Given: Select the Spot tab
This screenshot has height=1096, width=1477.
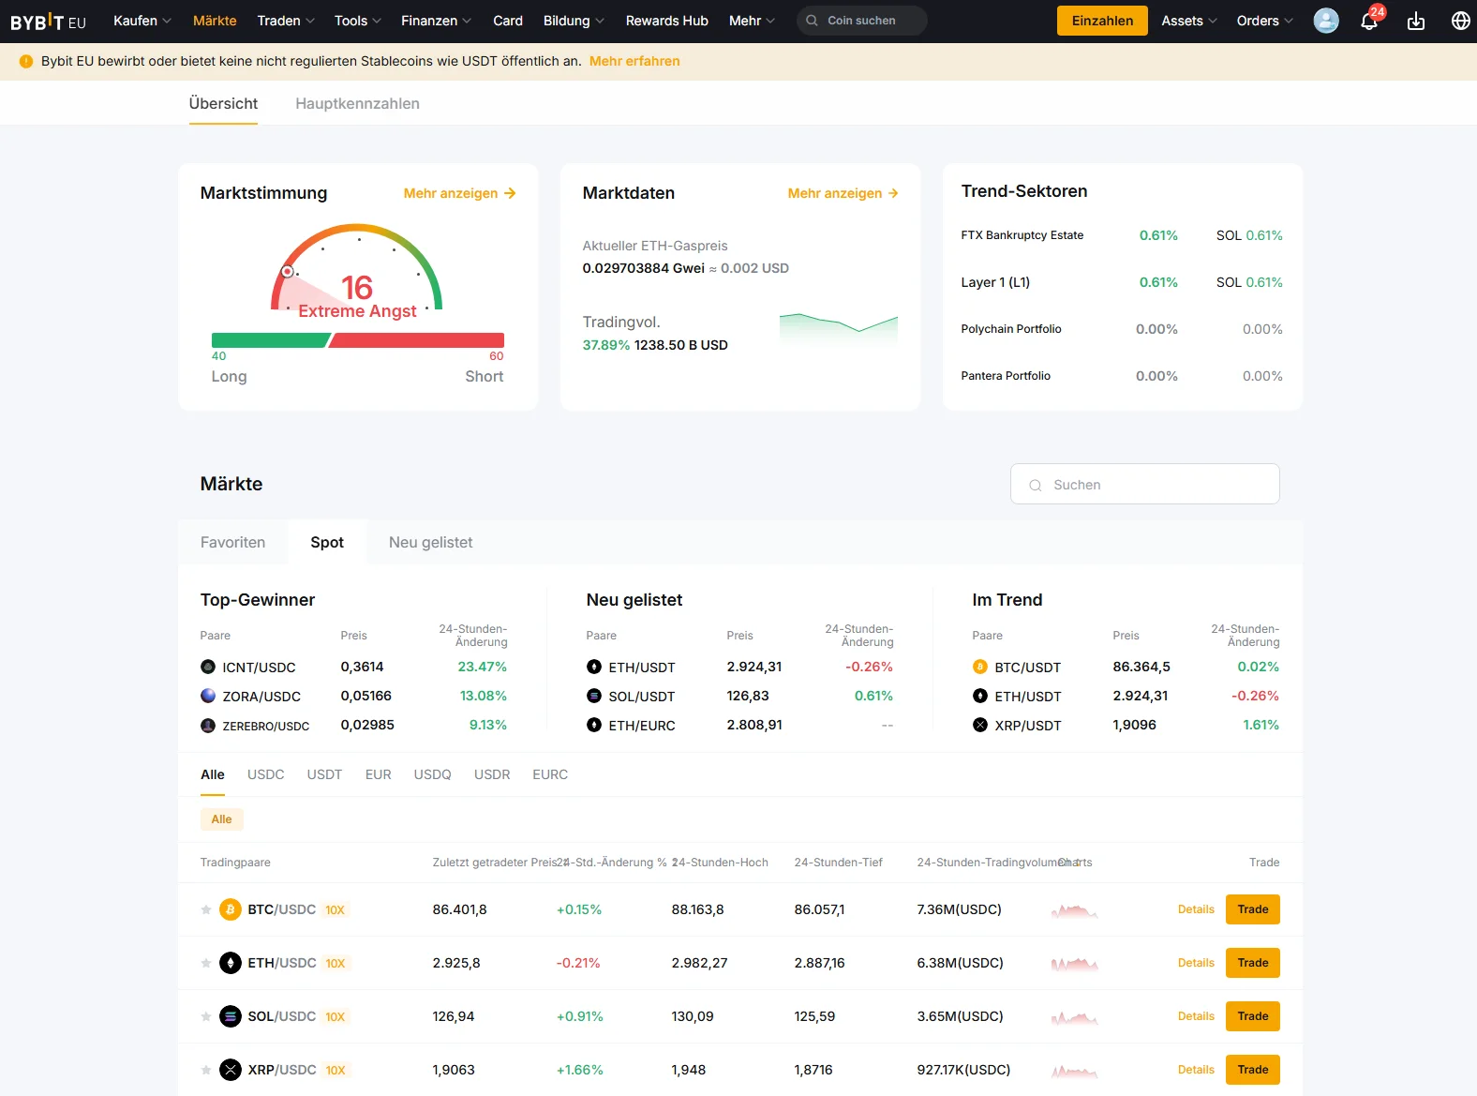Looking at the screenshot, I should (327, 542).
